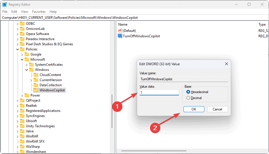269x154 pixels.
Task: Click the QtProject folder icon
Action: pos(22,100)
